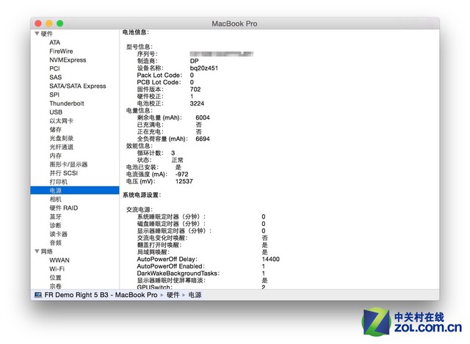Click the DarkWakeBackgroundTasks label
470x344 pixels.
(178, 274)
